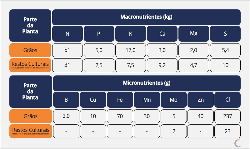Viewport: 250px width, 149px height.
Task: Select the Zn column header
Action: click(201, 100)
